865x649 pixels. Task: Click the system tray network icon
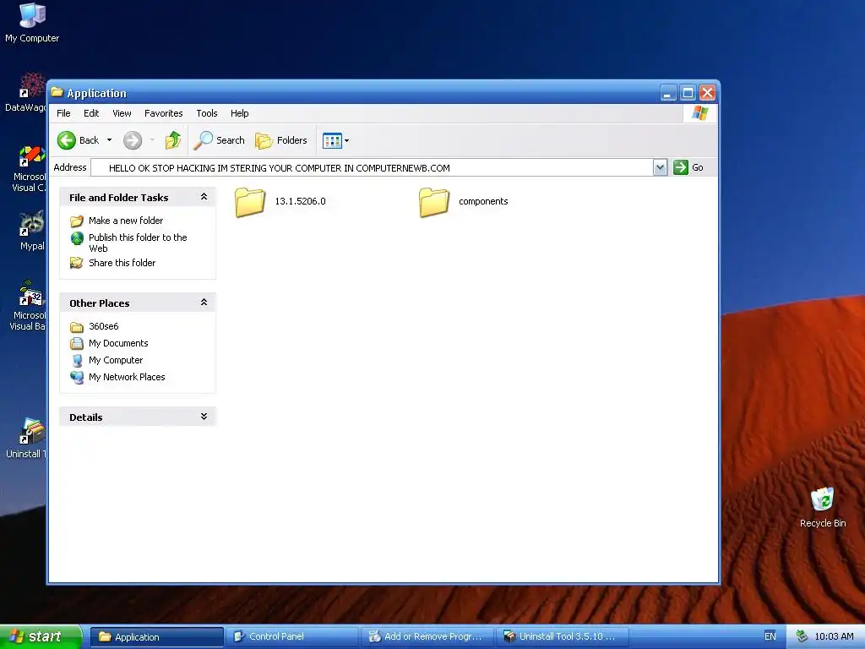point(802,636)
